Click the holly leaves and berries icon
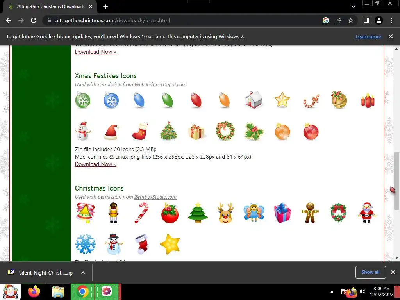Image resolution: width=400 pixels, height=300 pixels. click(254, 132)
